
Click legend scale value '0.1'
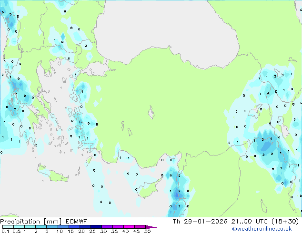[x=5, y=231]
